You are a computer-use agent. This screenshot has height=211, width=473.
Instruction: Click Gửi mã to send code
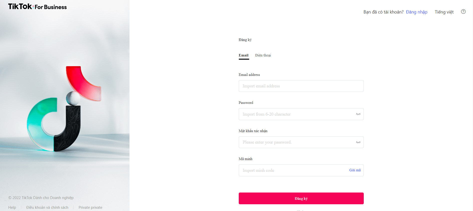[355, 170]
